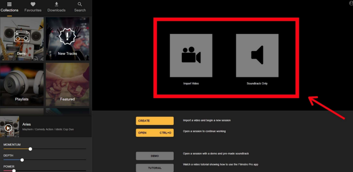Click the exclamation badge on New Tracks
This screenshot has width=353, height=172.
coord(67,36)
